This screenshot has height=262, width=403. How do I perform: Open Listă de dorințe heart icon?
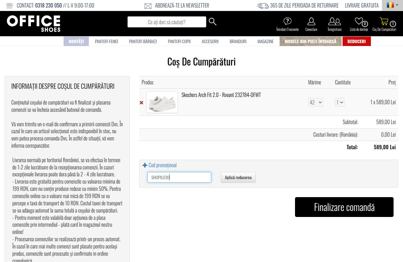click(x=359, y=21)
